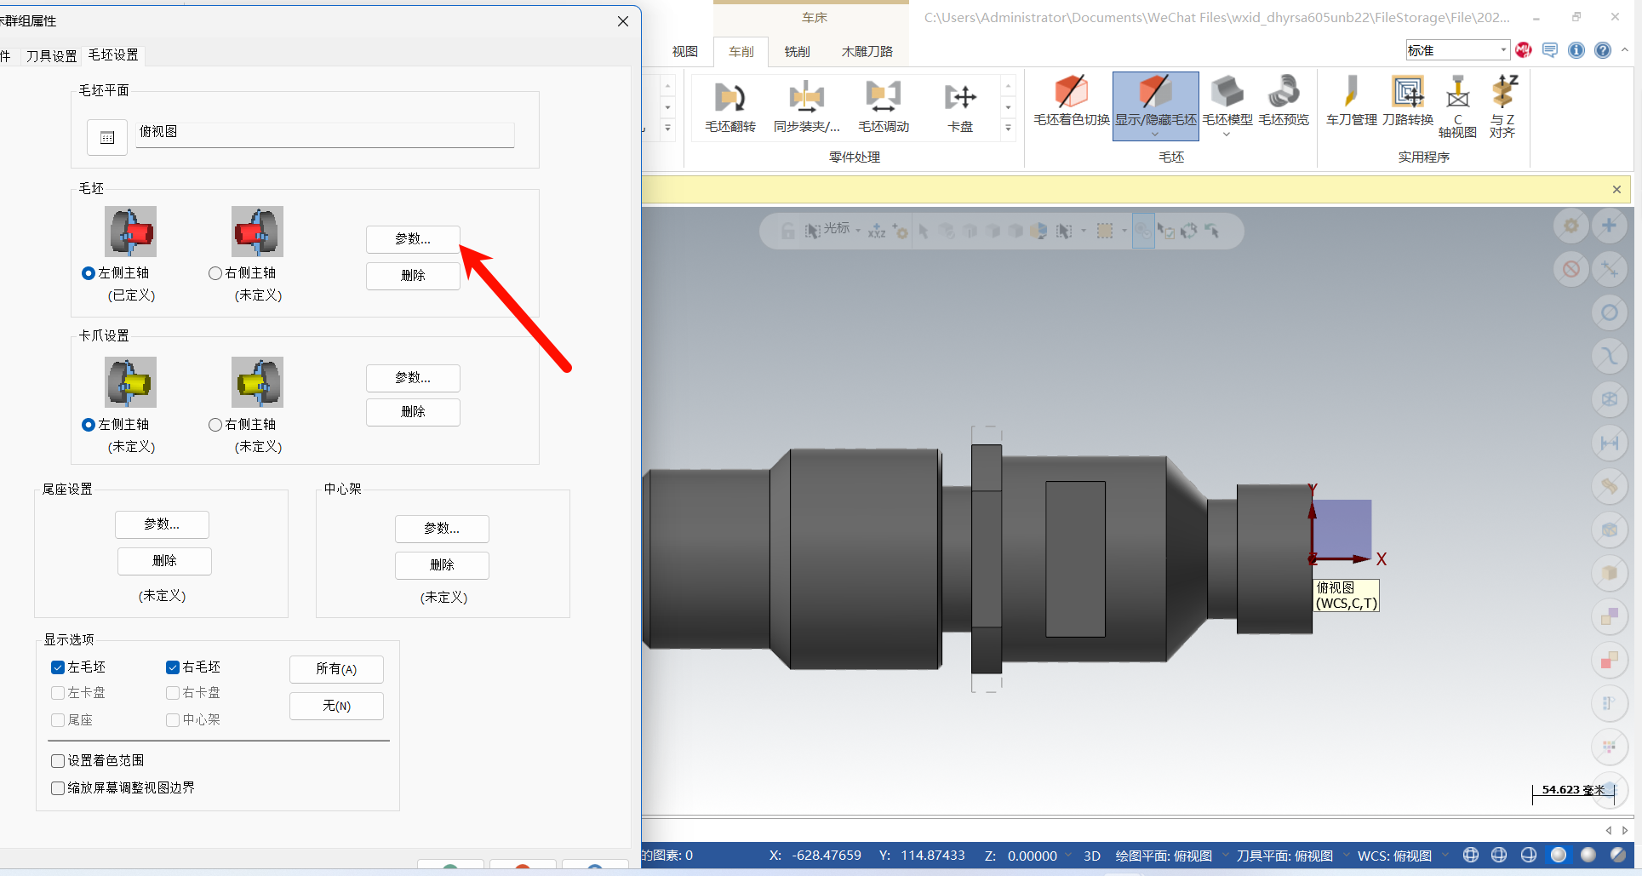Open the 毛坯设置 dialog tab
Image resolution: width=1642 pixels, height=876 pixels.
[113, 55]
